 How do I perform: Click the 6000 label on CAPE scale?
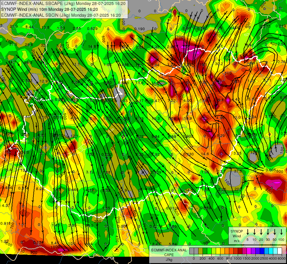281,258
